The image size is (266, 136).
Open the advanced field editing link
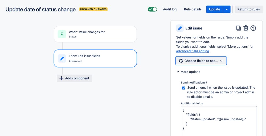[193, 51]
